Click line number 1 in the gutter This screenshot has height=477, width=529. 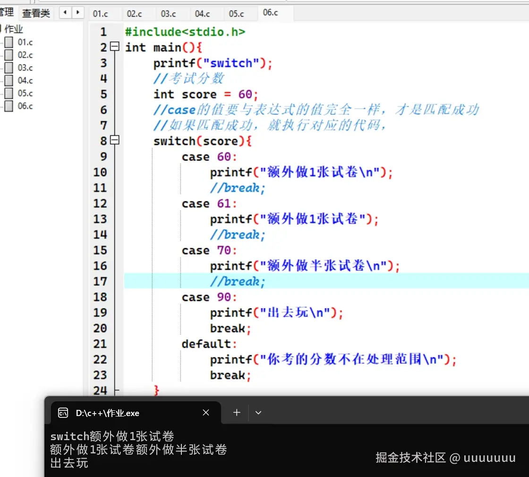103,32
